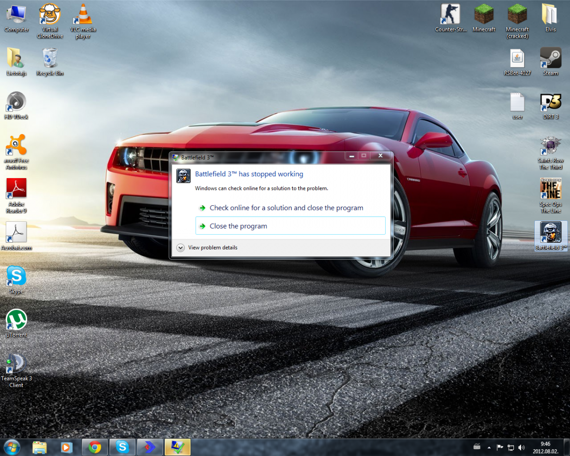This screenshot has height=456, width=570.
Task: Launch Skype from desktop shortcut
Action: click(16, 280)
